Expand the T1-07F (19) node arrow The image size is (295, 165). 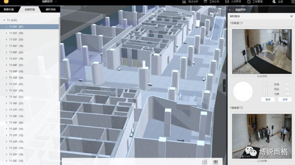(x=7, y=59)
